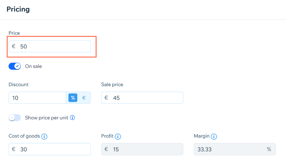Disable the On sale toggle
The width and height of the screenshot is (286, 165).
click(15, 66)
